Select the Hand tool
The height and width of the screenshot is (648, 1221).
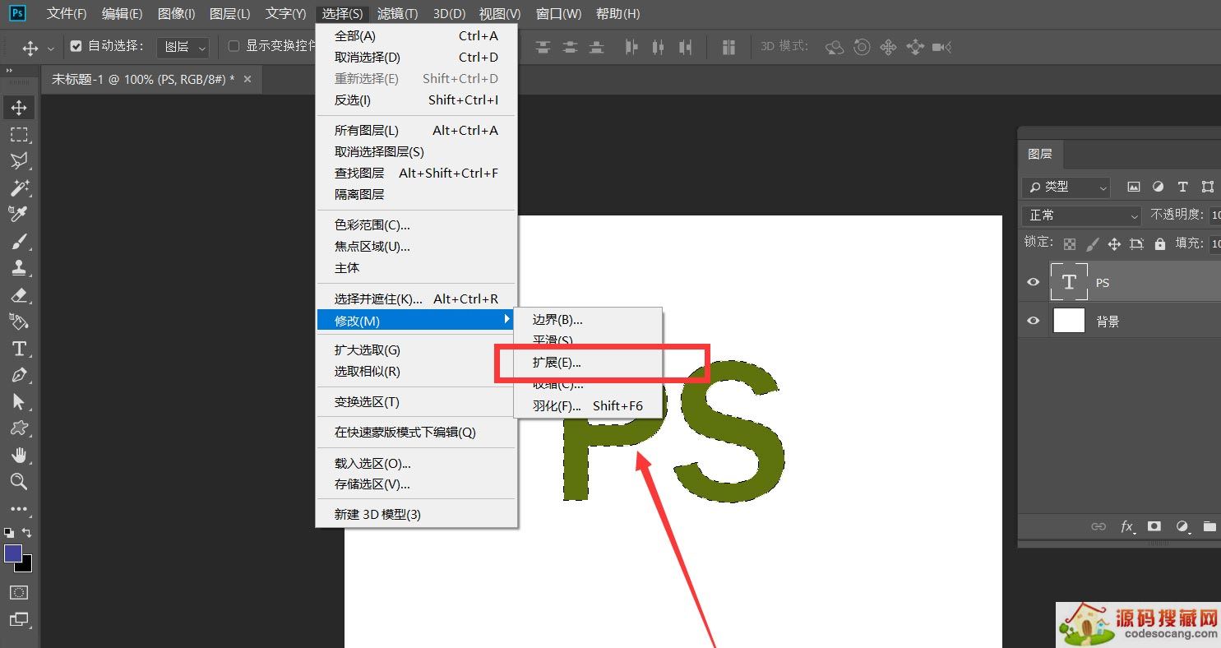click(x=19, y=455)
